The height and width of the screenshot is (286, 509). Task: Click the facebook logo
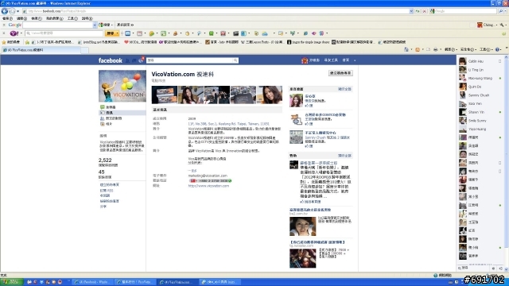coord(110,60)
